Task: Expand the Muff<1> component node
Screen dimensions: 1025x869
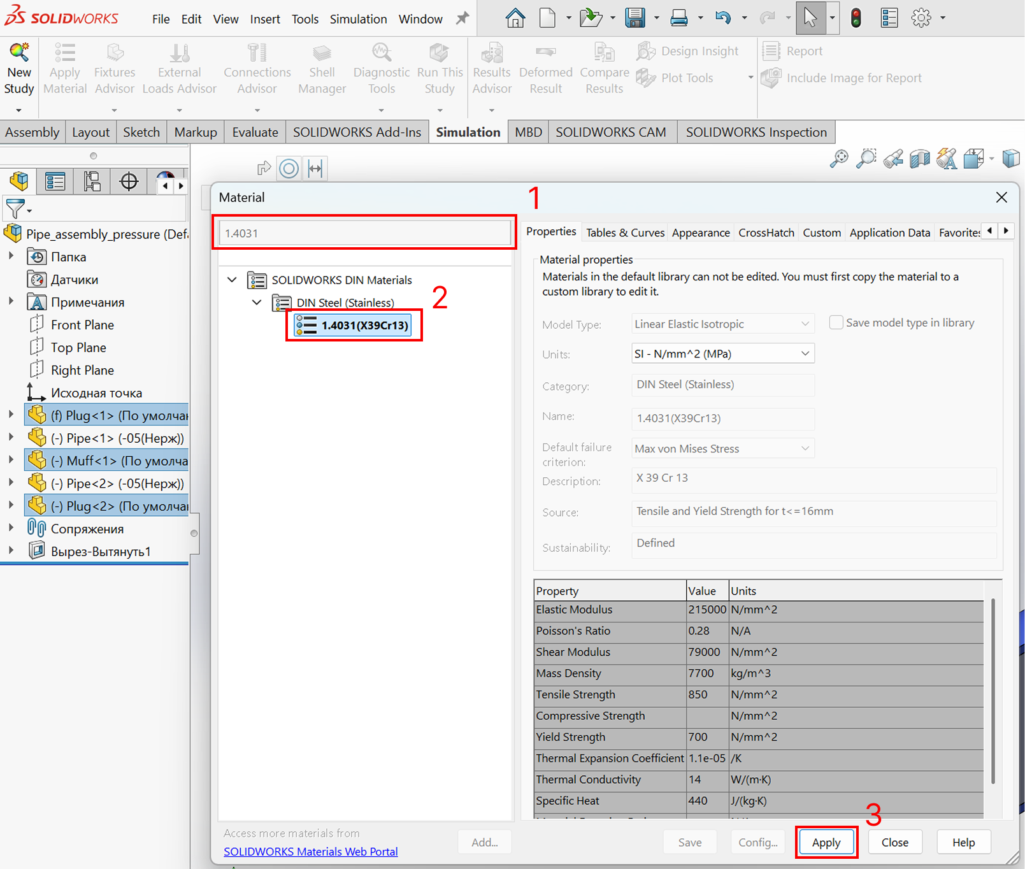Action: 11,460
